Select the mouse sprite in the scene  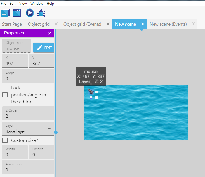(91, 92)
